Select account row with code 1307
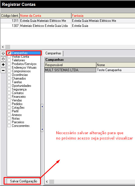This screenshot has width=135, height=186. (x=68, y=26)
